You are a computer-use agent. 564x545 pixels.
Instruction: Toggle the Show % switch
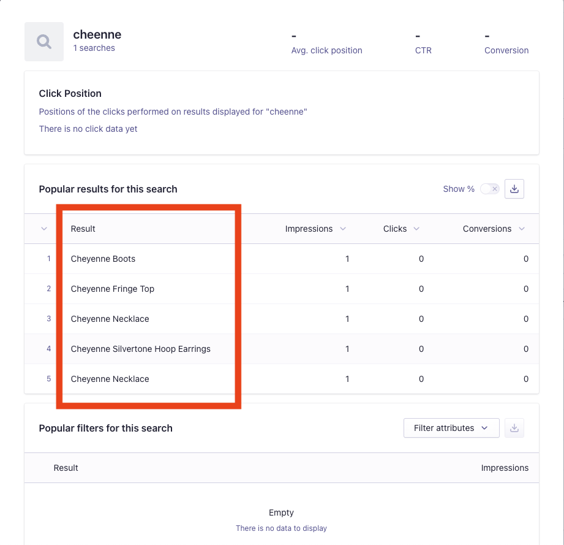(x=489, y=189)
